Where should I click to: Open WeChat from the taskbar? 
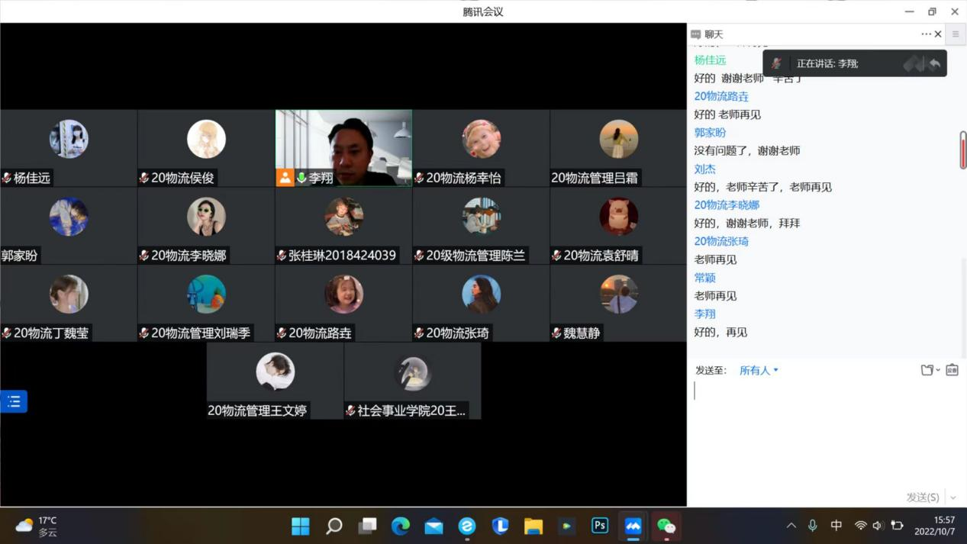point(666,526)
